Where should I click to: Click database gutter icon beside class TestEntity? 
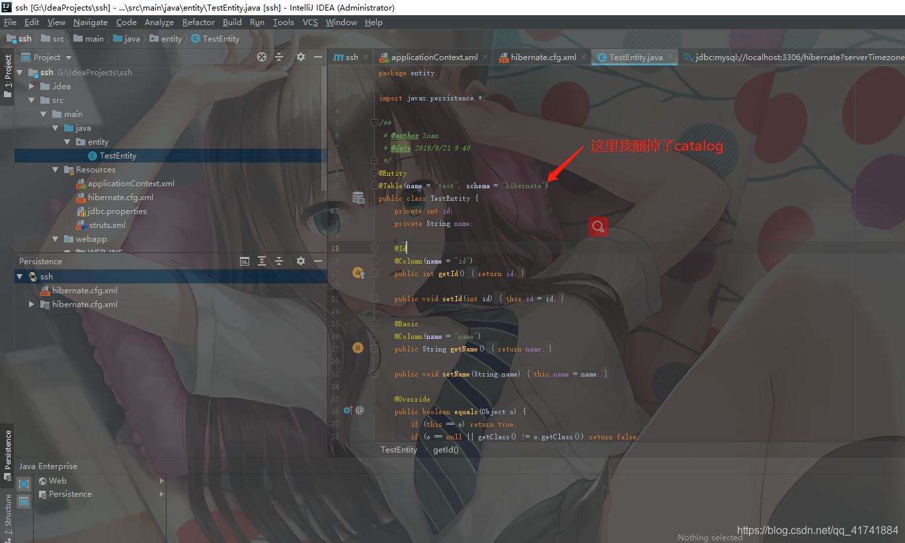358,198
